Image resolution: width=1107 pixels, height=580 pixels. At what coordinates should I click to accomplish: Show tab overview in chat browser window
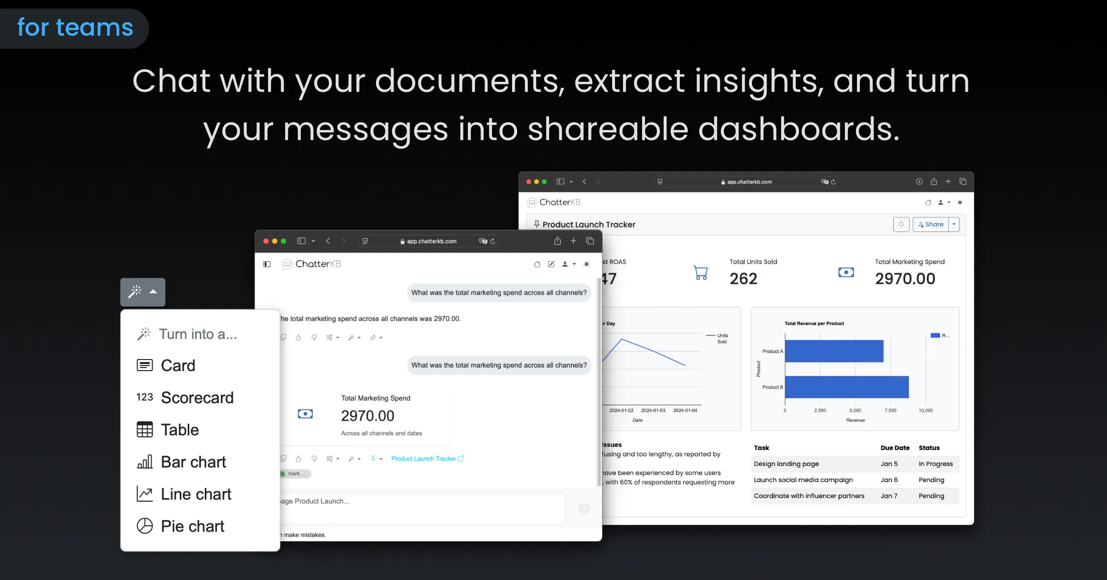tap(590, 241)
